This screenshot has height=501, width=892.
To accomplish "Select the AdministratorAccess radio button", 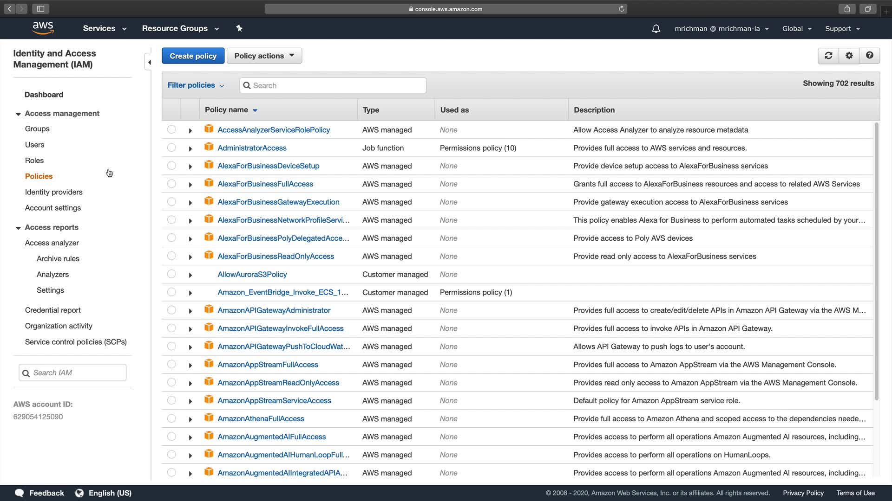I will [x=171, y=148].
